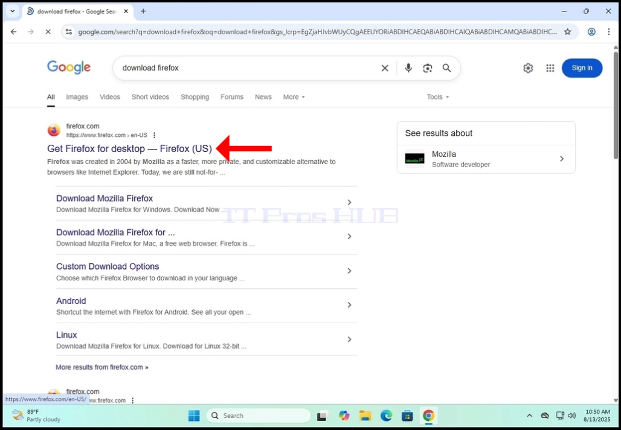Open the Google apps grid
Image resolution: width=621 pixels, height=430 pixels.
550,68
